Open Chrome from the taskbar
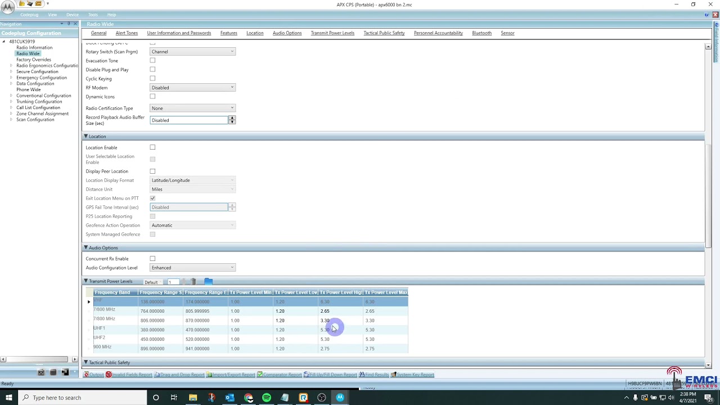This screenshot has height=405, width=720. point(248,398)
